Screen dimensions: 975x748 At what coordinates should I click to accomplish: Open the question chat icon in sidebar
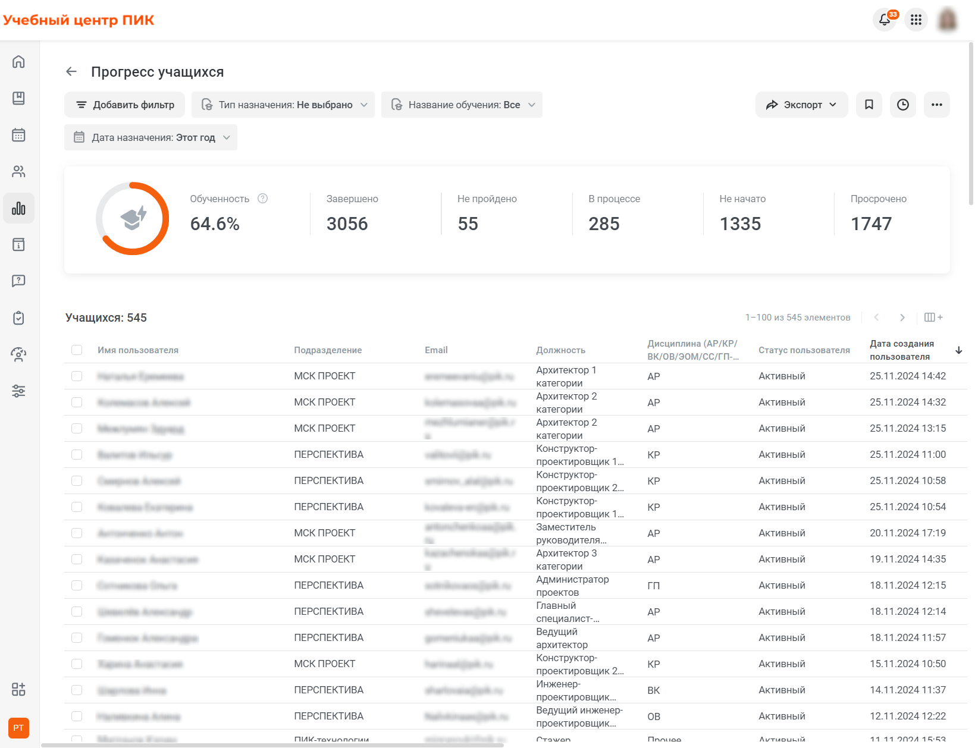click(18, 281)
